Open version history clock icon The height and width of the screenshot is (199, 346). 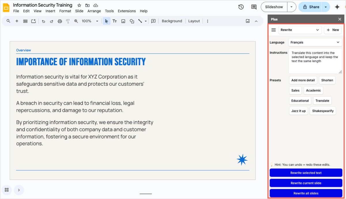[x=241, y=7]
